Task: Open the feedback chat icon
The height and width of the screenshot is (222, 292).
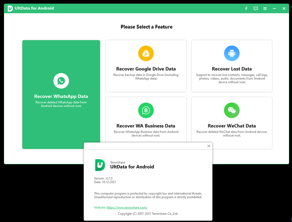Action: pos(256,9)
